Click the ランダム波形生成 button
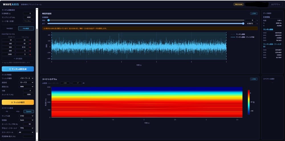Viewport: 285px width, 141px height. pos(18,69)
